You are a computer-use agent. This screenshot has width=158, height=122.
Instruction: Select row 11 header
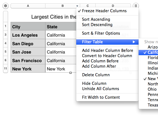(6, 68)
